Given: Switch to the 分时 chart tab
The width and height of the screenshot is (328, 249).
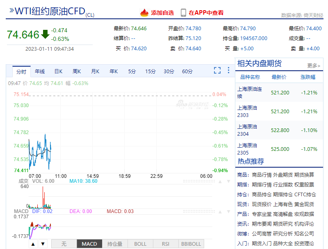Looking at the screenshot, I should coord(21,72).
